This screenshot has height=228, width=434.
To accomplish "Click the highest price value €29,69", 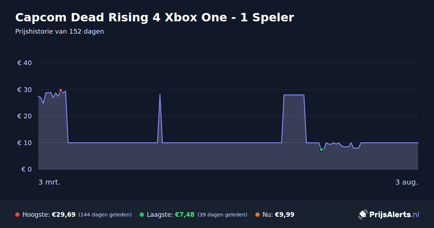I will [x=64, y=215].
